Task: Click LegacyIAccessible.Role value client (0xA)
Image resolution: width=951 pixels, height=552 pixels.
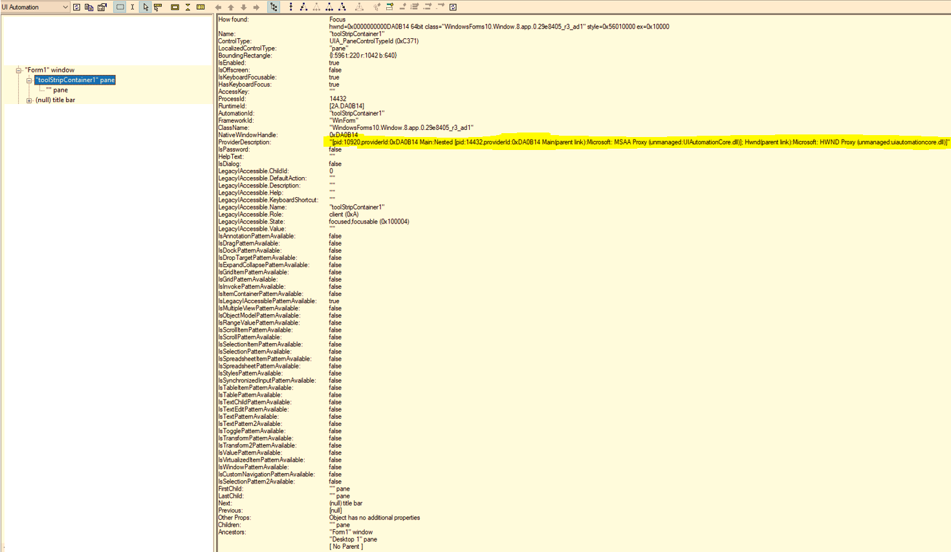Action: coord(344,215)
